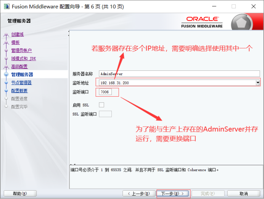This screenshot has height=199, width=264.
Task: Click the 管理服务器 step bullet icon
Action: pos(6,75)
